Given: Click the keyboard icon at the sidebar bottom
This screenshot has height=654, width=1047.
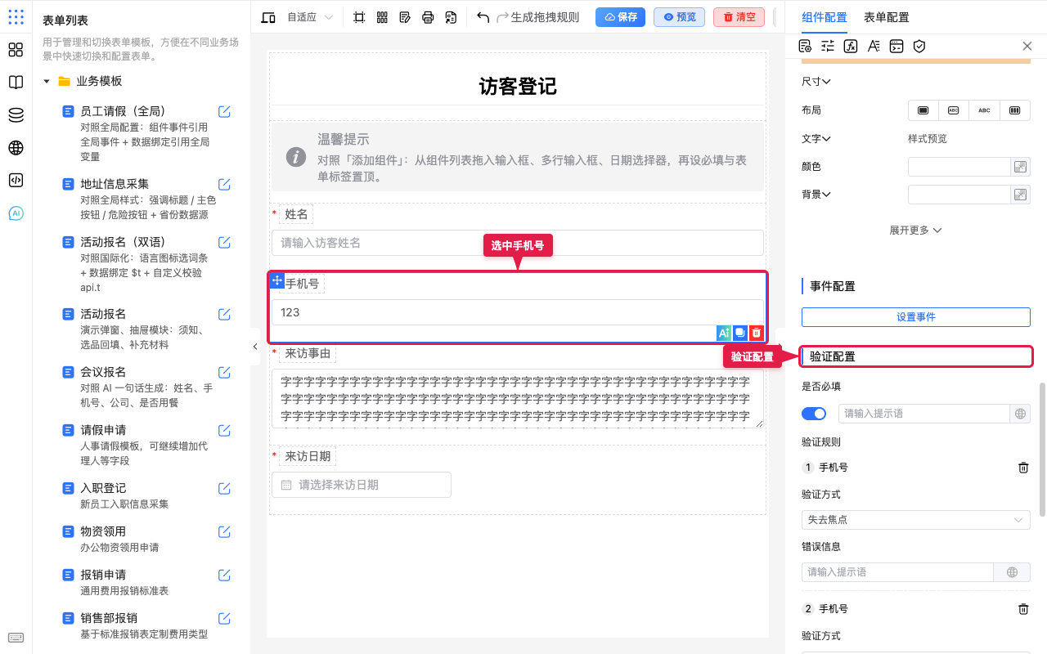Looking at the screenshot, I should [x=16, y=638].
